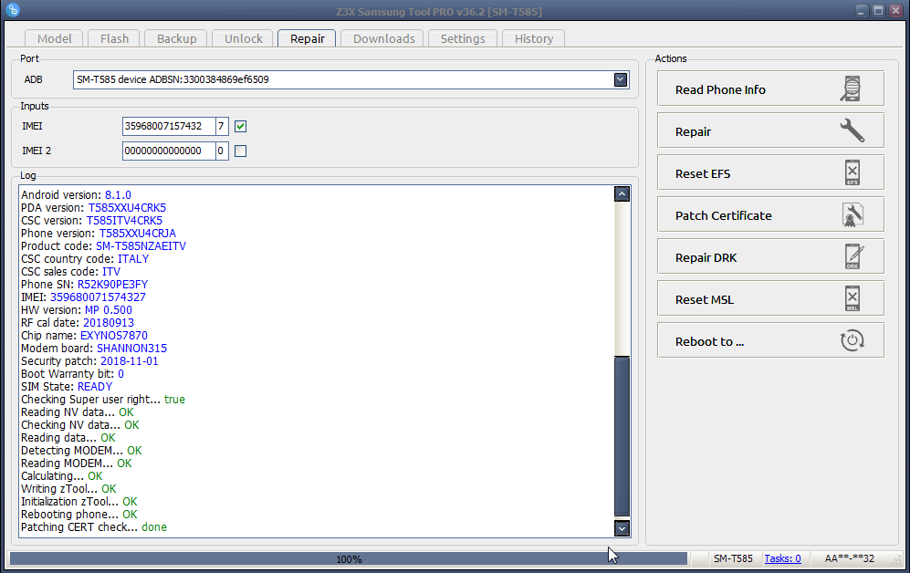Click SIM State READY log line
This screenshot has height=573, width=910.
[x=67, y=386]
